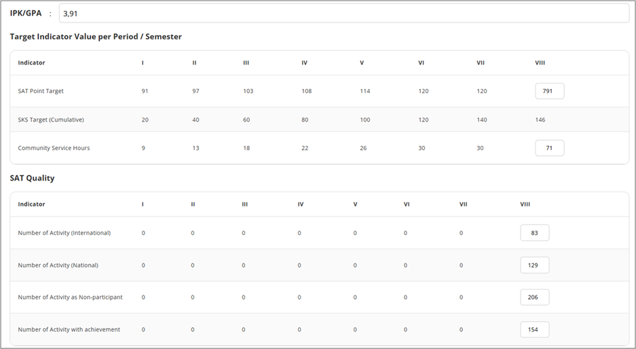Focus Activity with achievement field showing 154

[534, 329]
